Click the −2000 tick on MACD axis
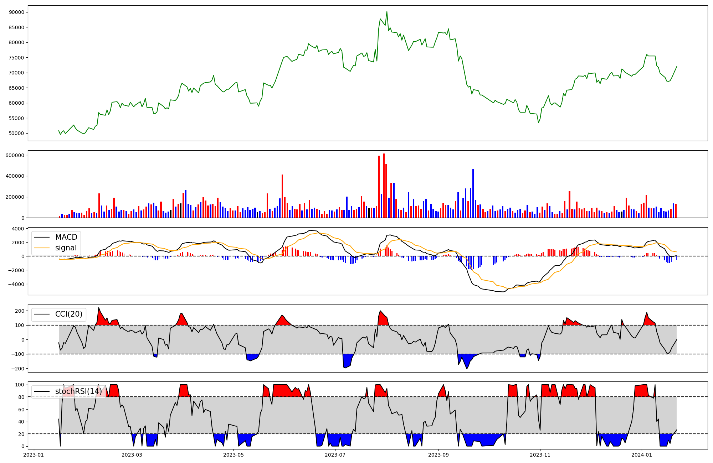713x463 pixels. [x=16, y=270]
